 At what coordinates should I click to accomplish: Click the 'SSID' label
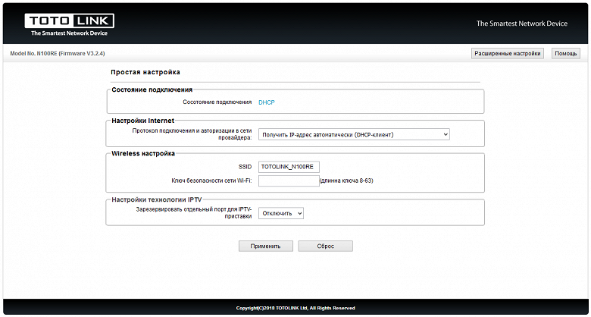click(245, 167)
